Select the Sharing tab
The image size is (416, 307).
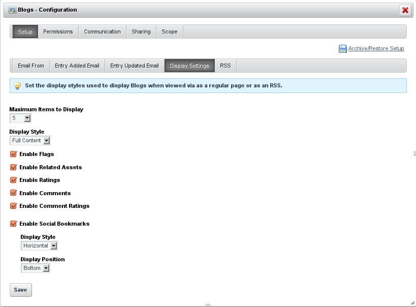tap(141, 32)
